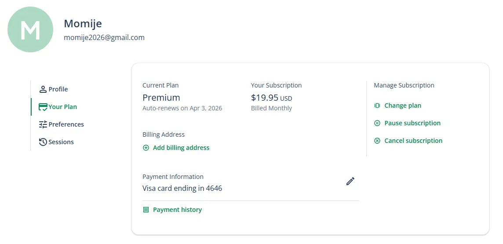Click the green M avatar circle
Viewport: 503px width, 244px height.
[30, 29]
